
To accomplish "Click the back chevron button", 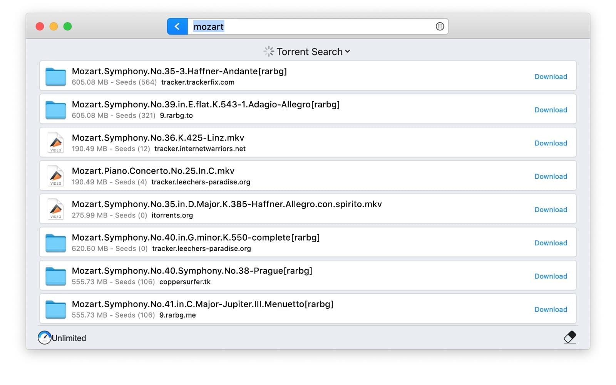I will click(x=177, y=26).
